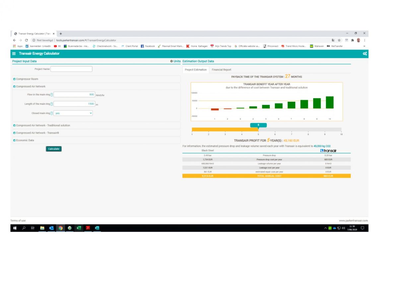Viewport: 398px width, 281px height.
Task: Click the Calculate button
Action: point(54,149)
